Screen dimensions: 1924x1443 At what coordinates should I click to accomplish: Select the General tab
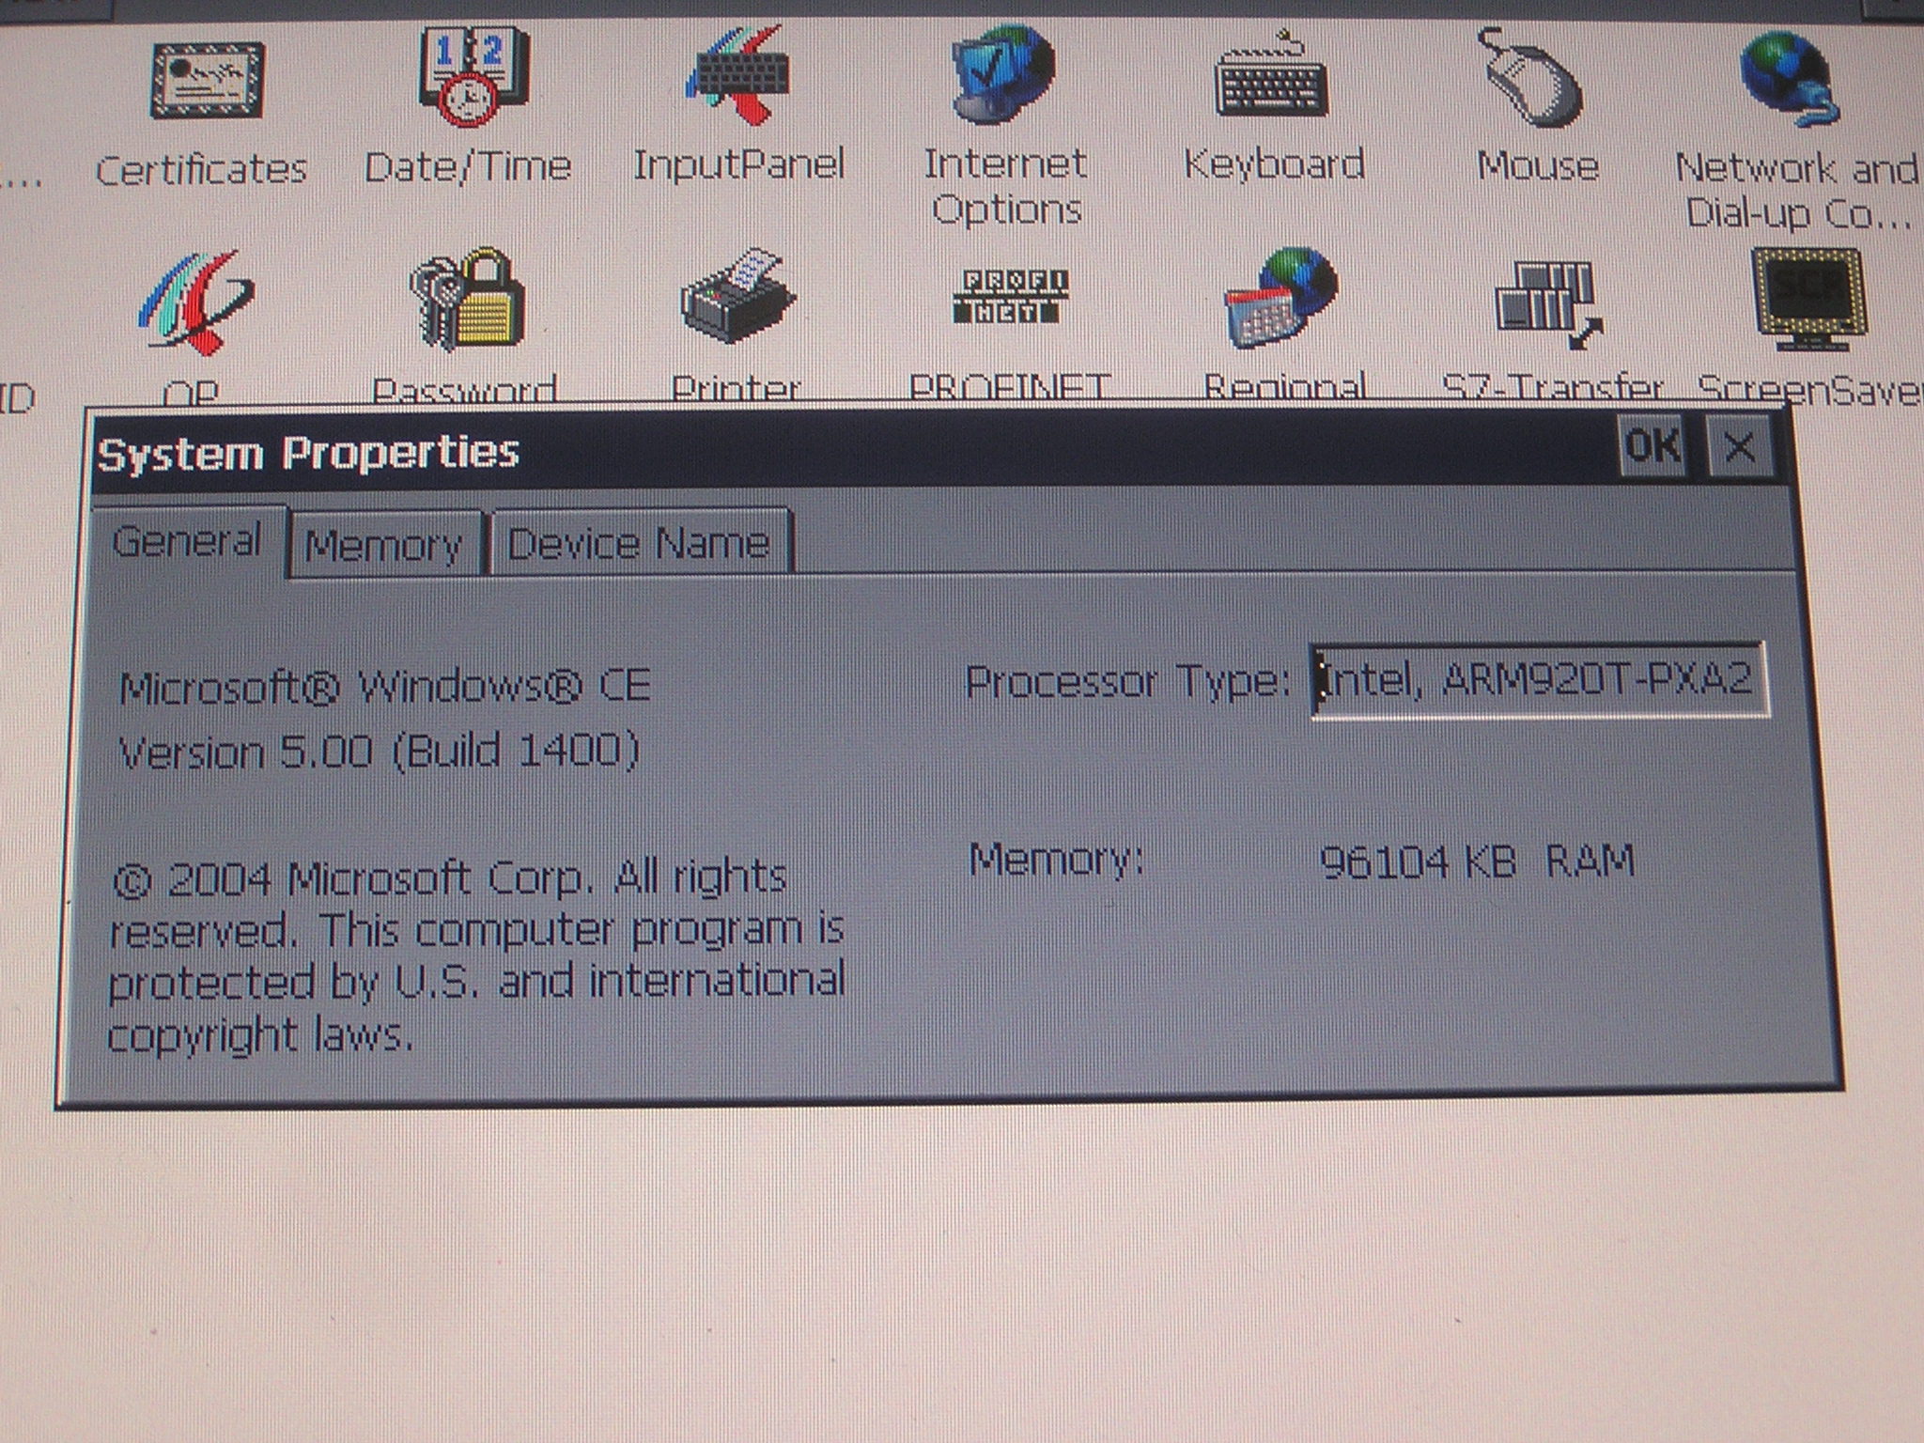[186, 542]
